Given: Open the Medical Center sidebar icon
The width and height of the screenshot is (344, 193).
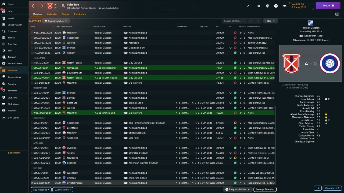Looking at the screenshot, I should click(x=4, y=64).
